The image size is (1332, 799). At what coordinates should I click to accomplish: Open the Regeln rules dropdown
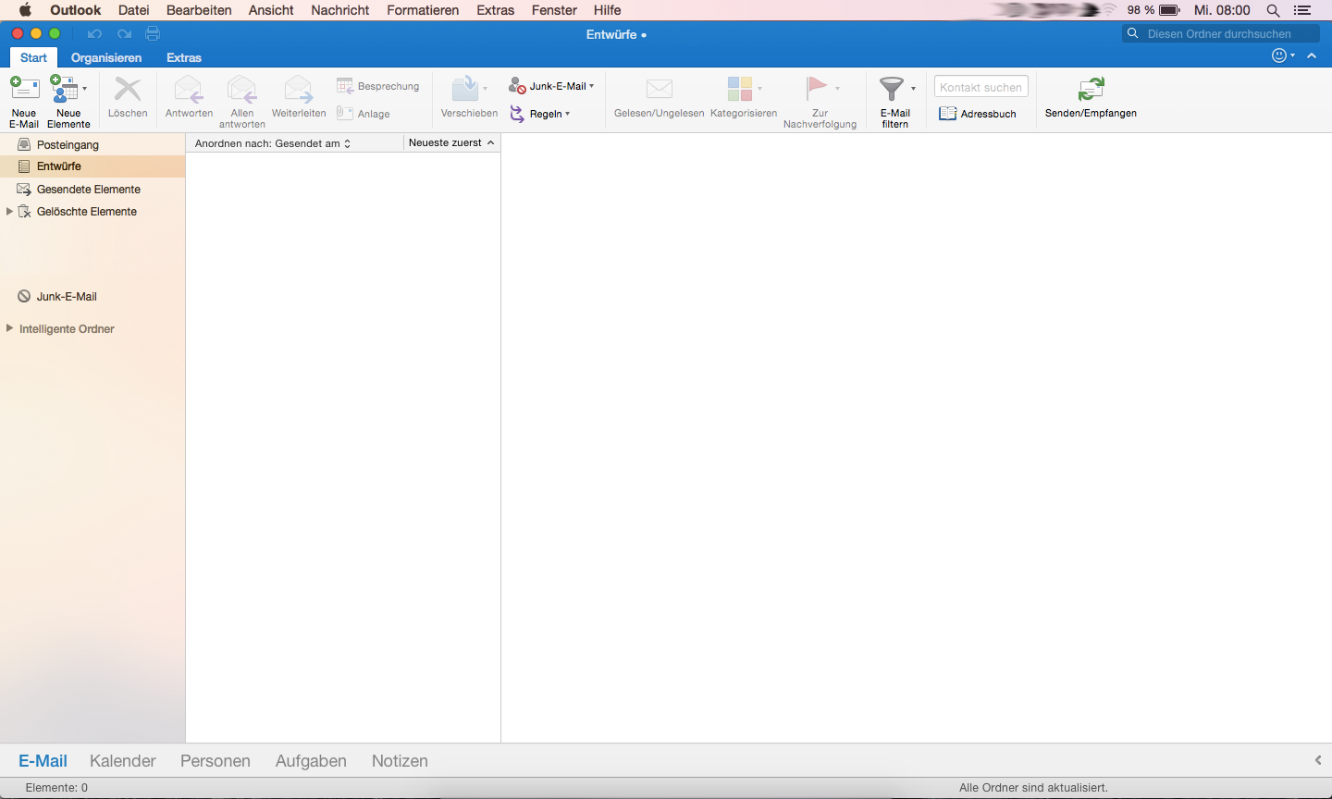(540, 114)
